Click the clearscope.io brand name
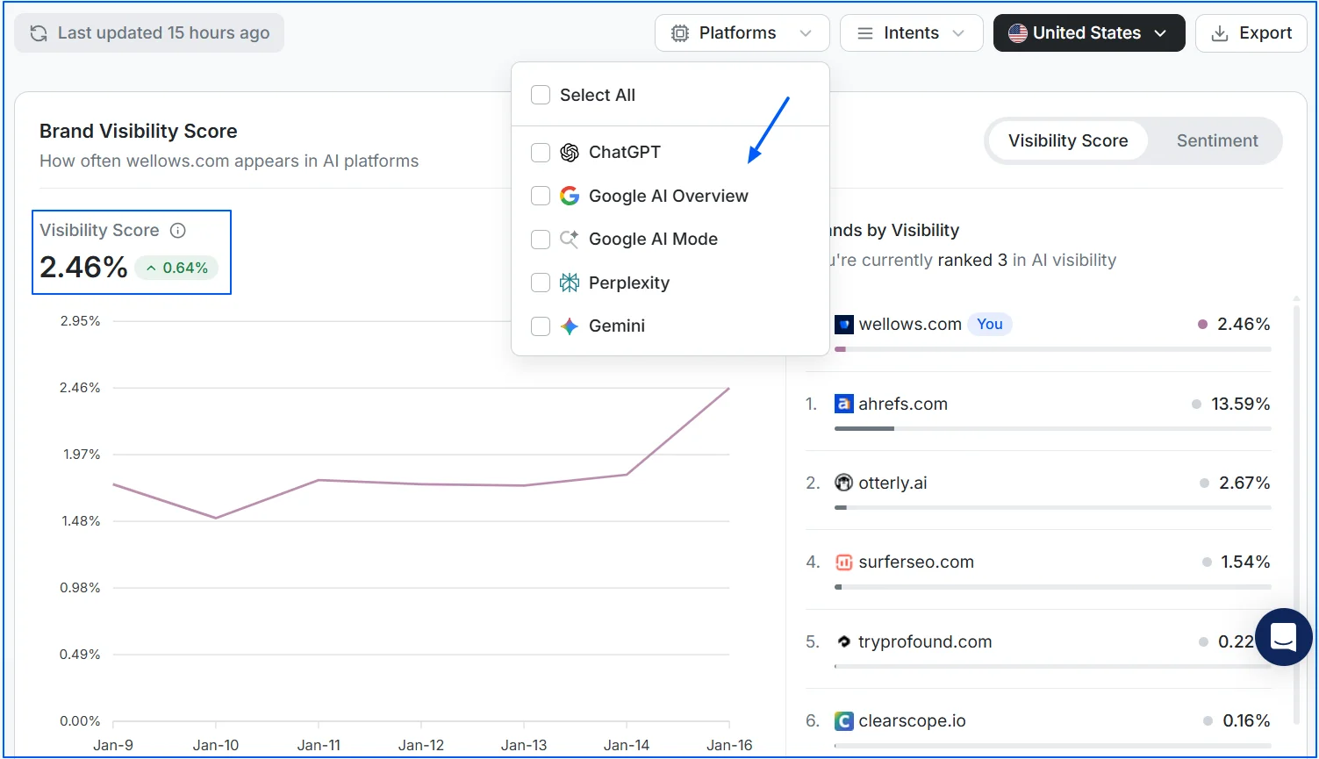Image resolution: width=1319 pixels, height=759 pixels. [x=912, y=720]
